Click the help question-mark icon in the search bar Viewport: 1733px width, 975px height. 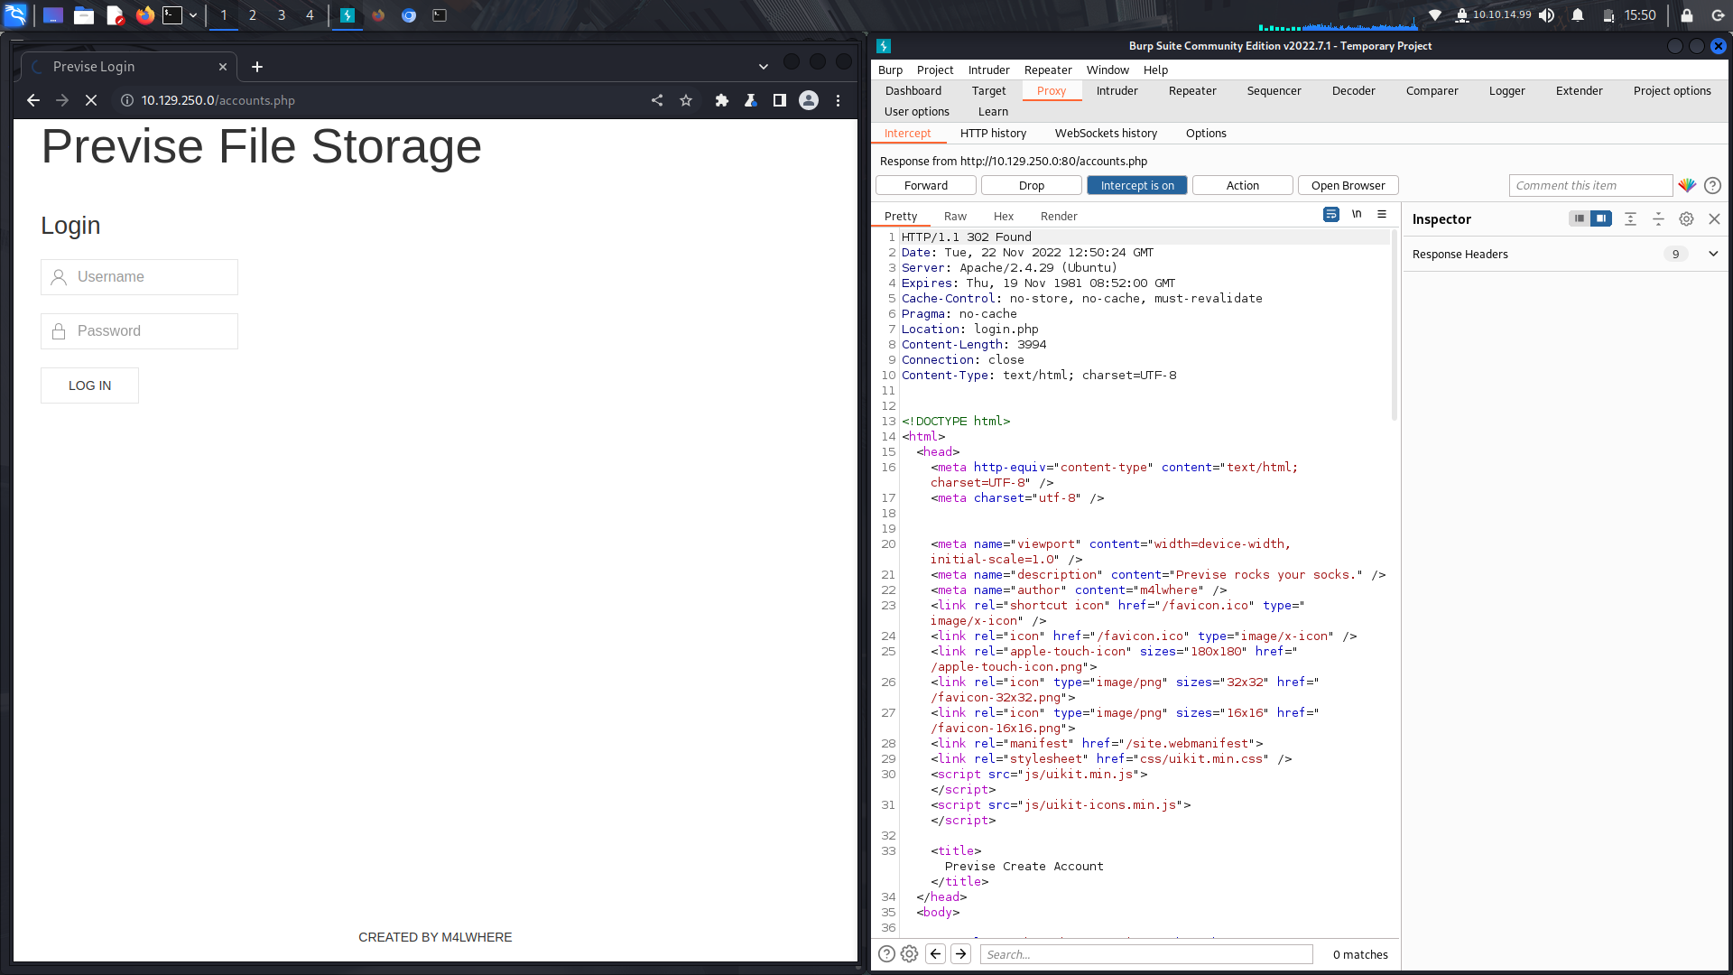click(x=886, y=953)
